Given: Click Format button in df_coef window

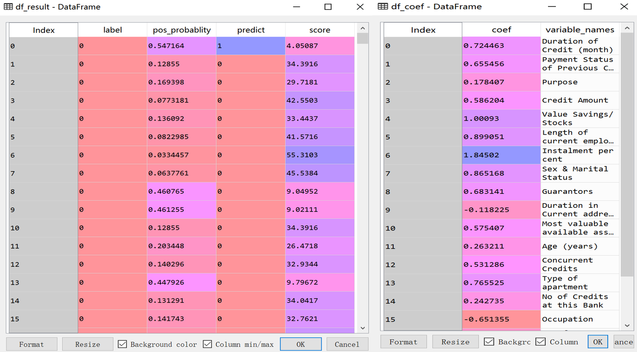Looking at the screenshot, I should tap(403, 342).
